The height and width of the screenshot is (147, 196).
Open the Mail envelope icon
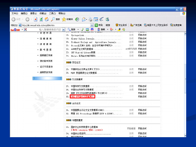tap(83, 19)
